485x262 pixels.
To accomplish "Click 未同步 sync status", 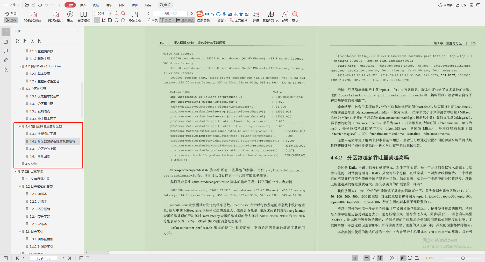I will point(446,5).
